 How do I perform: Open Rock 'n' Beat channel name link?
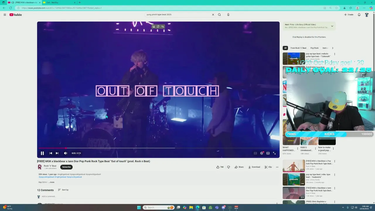point(50,166)
